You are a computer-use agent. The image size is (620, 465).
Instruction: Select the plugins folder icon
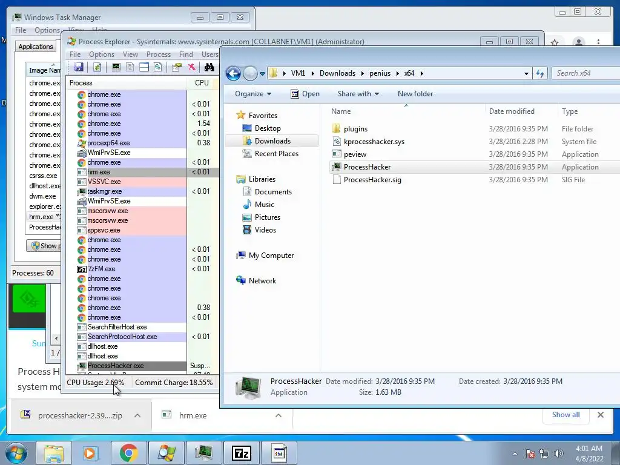pyautogui.click(x=337, y=129)
